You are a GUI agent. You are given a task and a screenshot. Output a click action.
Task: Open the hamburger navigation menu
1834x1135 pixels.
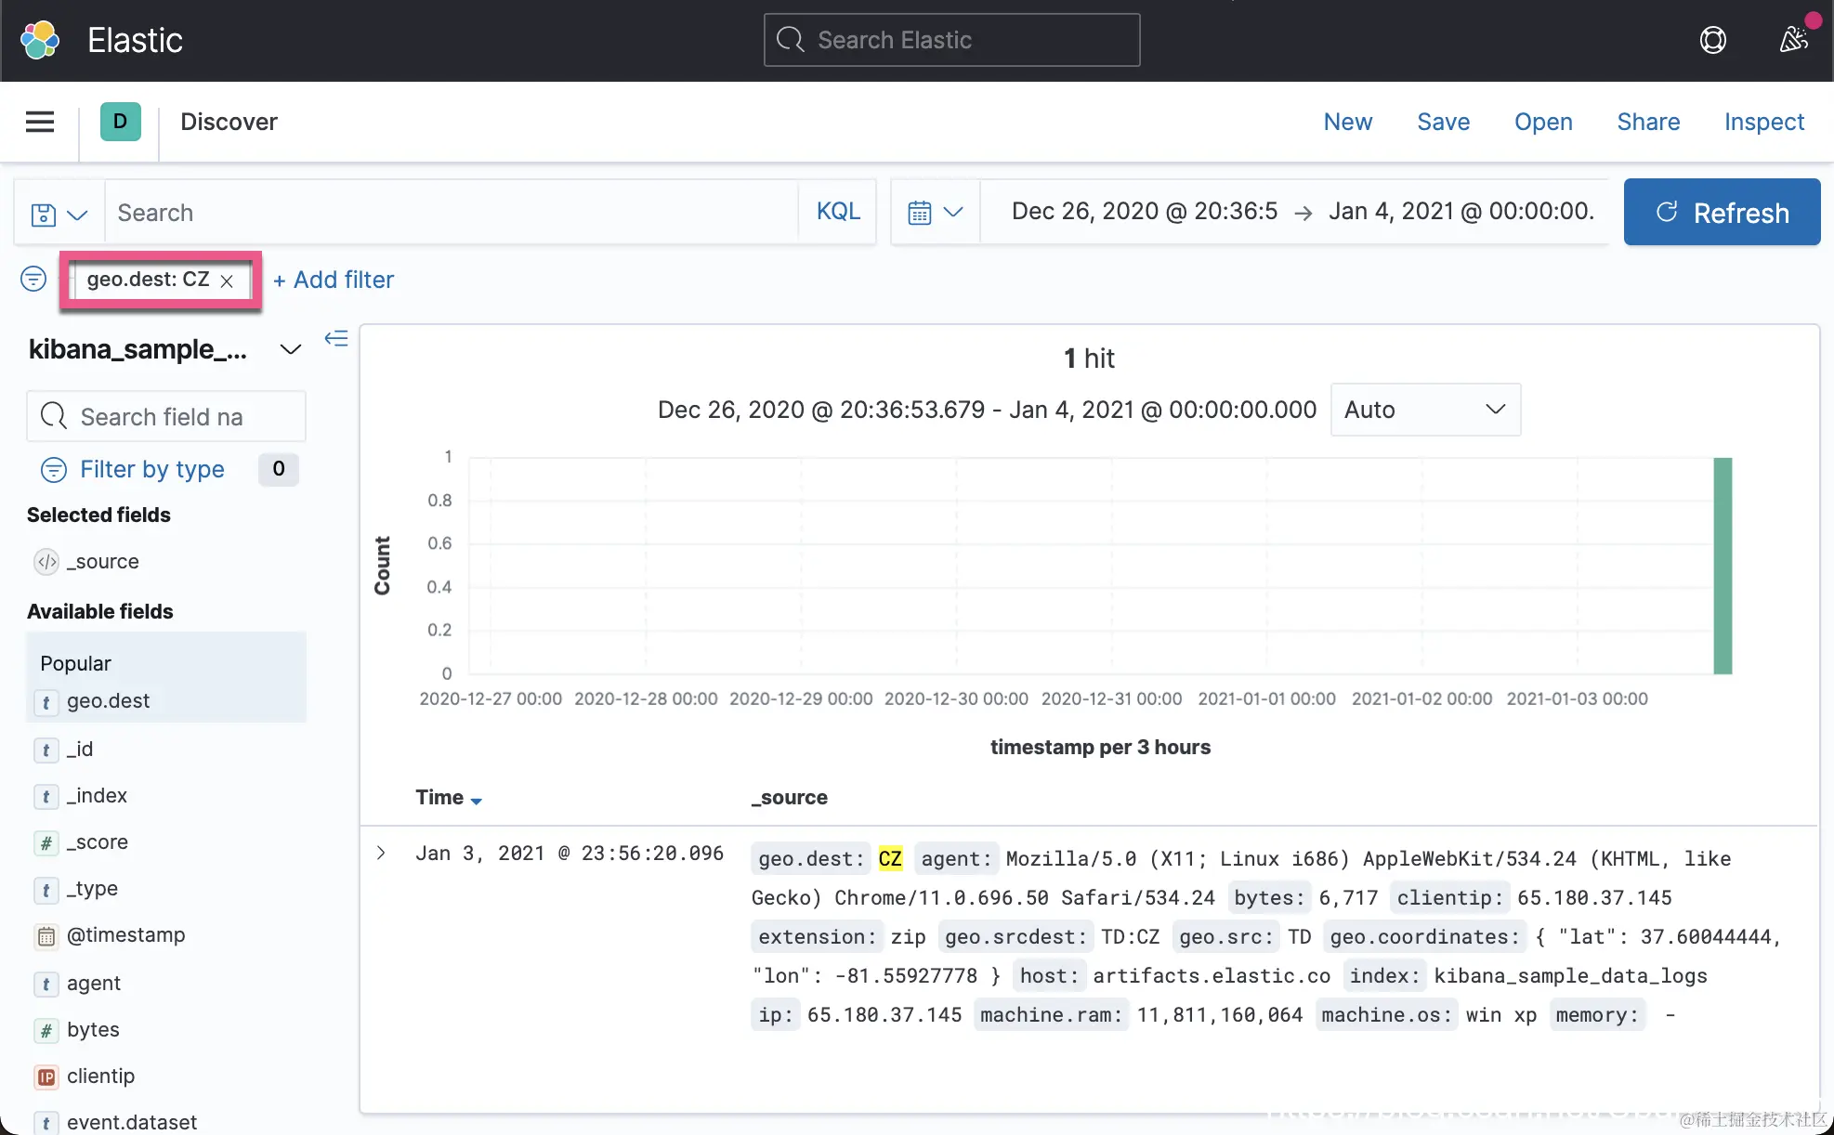[40, 122]
